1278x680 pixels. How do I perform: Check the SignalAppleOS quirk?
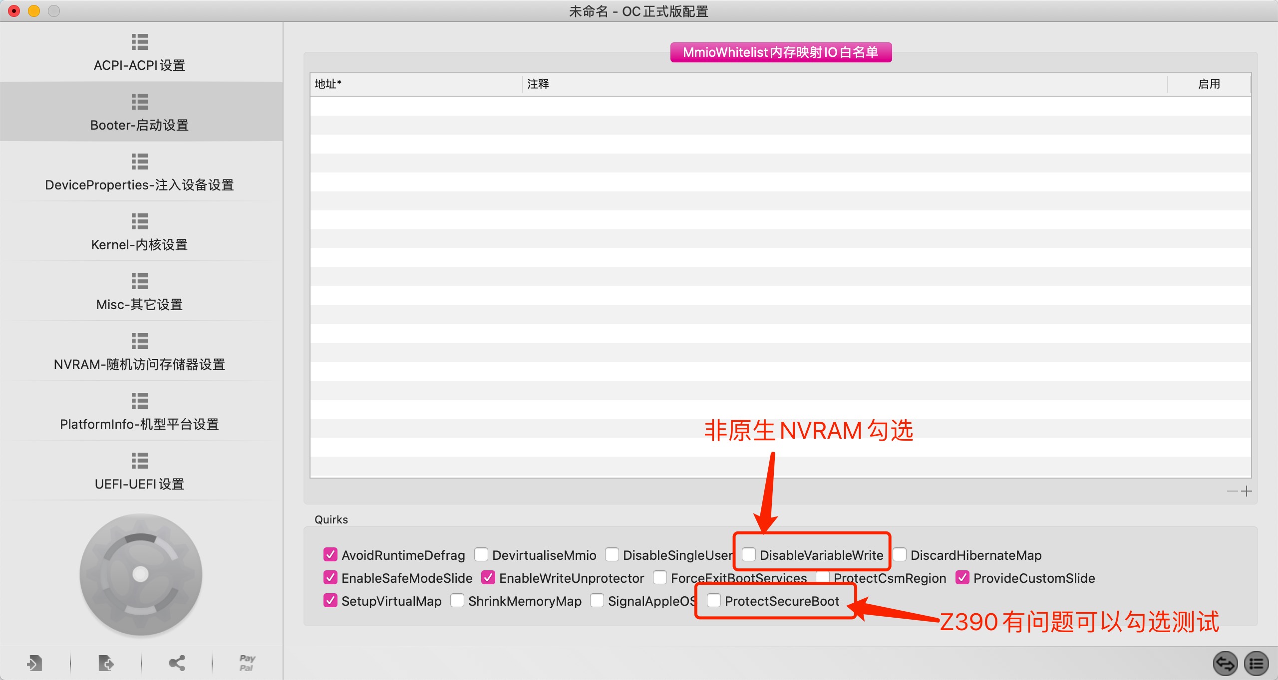(x=597, y=600)
